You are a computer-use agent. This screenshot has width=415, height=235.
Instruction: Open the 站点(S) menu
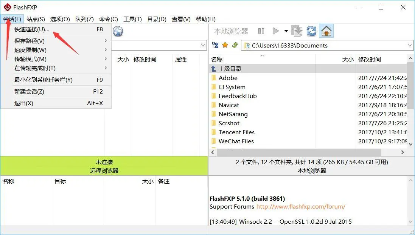click(36, 19)
